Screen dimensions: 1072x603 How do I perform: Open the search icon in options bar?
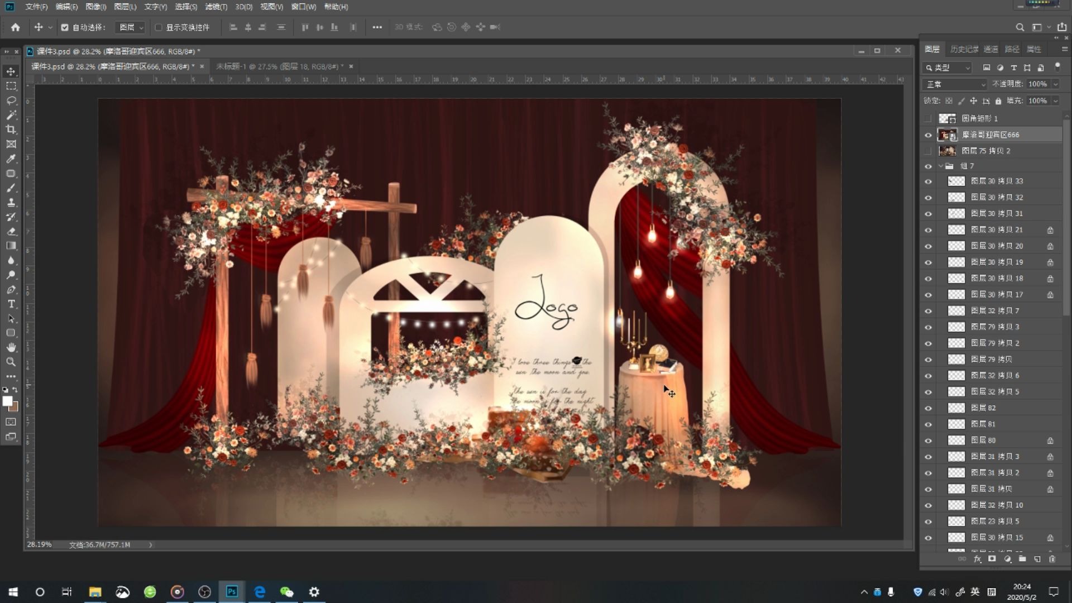[1020, 27]
